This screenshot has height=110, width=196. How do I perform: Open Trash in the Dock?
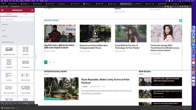[x=193, y=84]
